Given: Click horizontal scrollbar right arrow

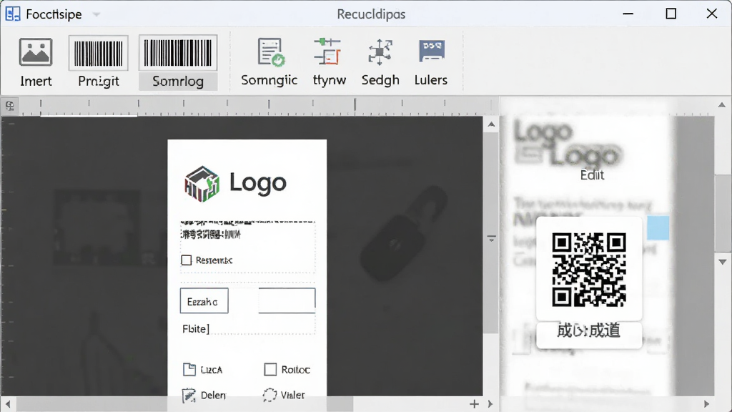Looking at the screenshot, I should [490, 403].
